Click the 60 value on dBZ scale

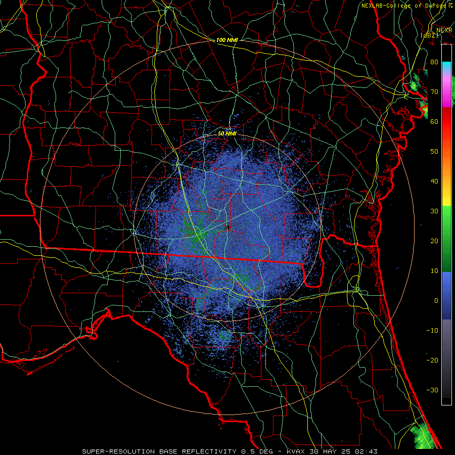point(434,122)
